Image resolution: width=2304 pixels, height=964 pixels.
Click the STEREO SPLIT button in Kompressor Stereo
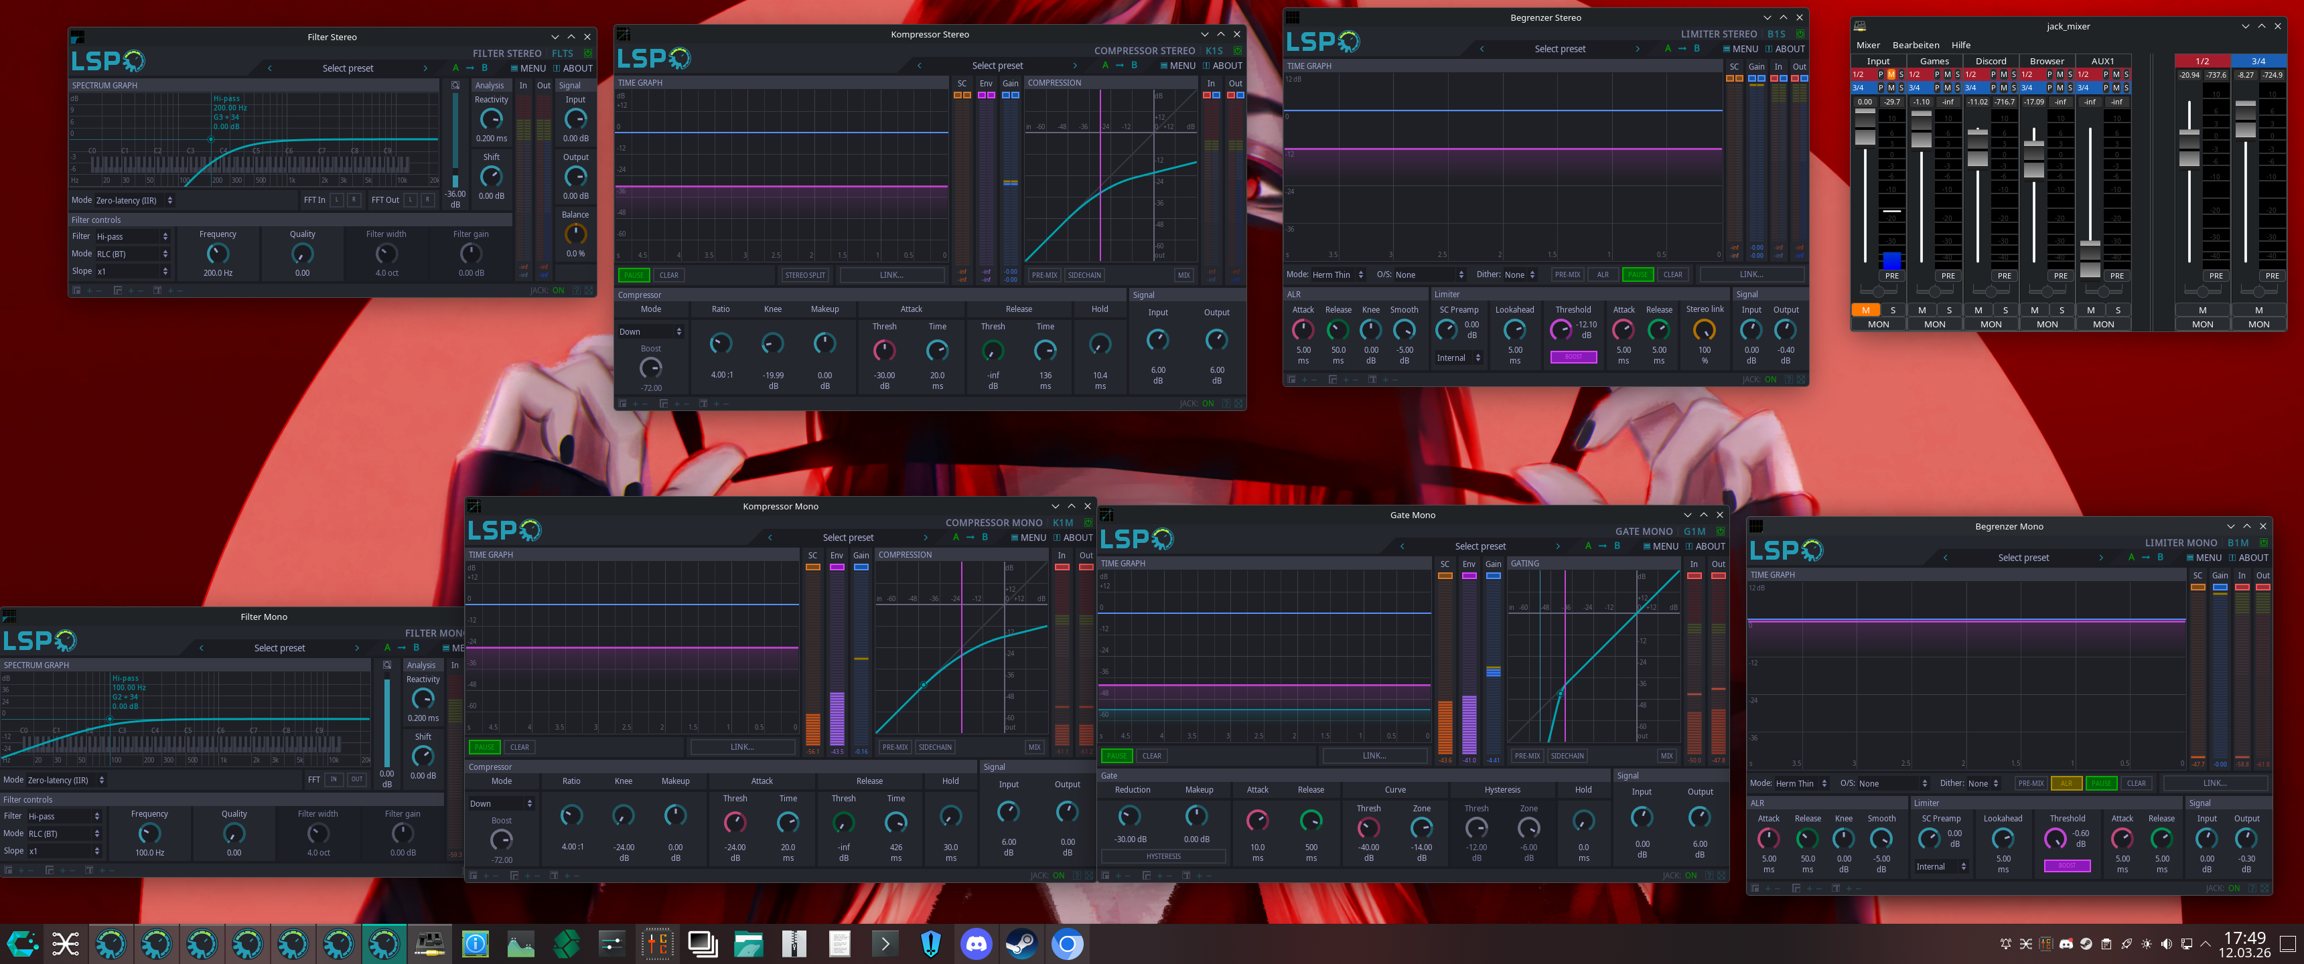(x=804, y=275)
